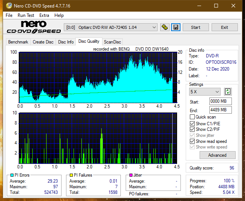Click the Start button

click(x=195, y=27)
